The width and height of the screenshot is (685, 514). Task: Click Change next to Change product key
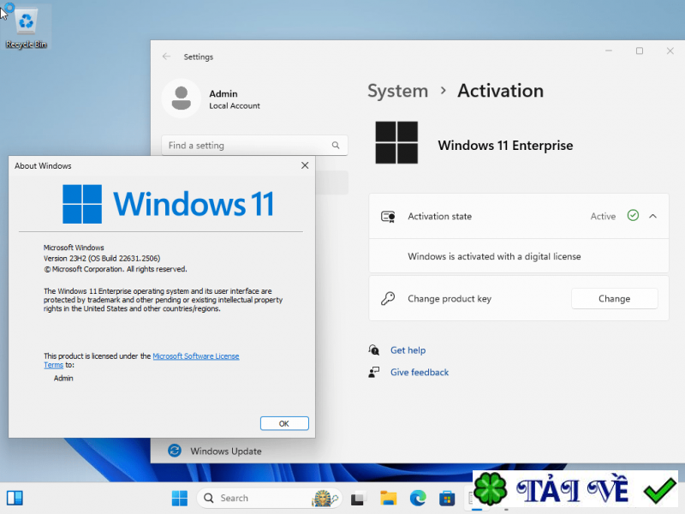click(614, 298)
